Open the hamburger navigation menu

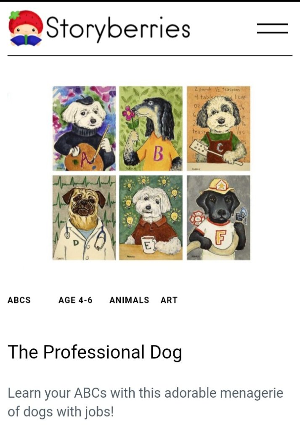point(272,29)
